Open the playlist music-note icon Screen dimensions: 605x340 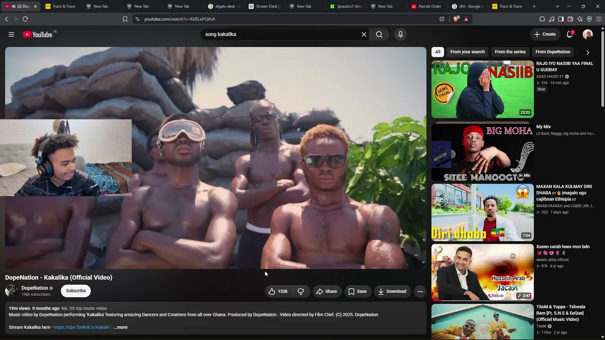[x=552, y=19]
